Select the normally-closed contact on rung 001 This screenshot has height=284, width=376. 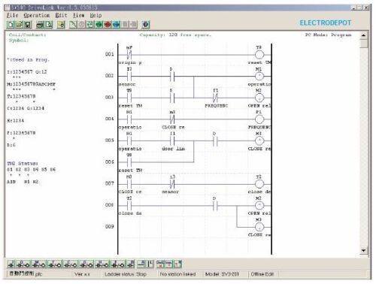click(129, 54)
